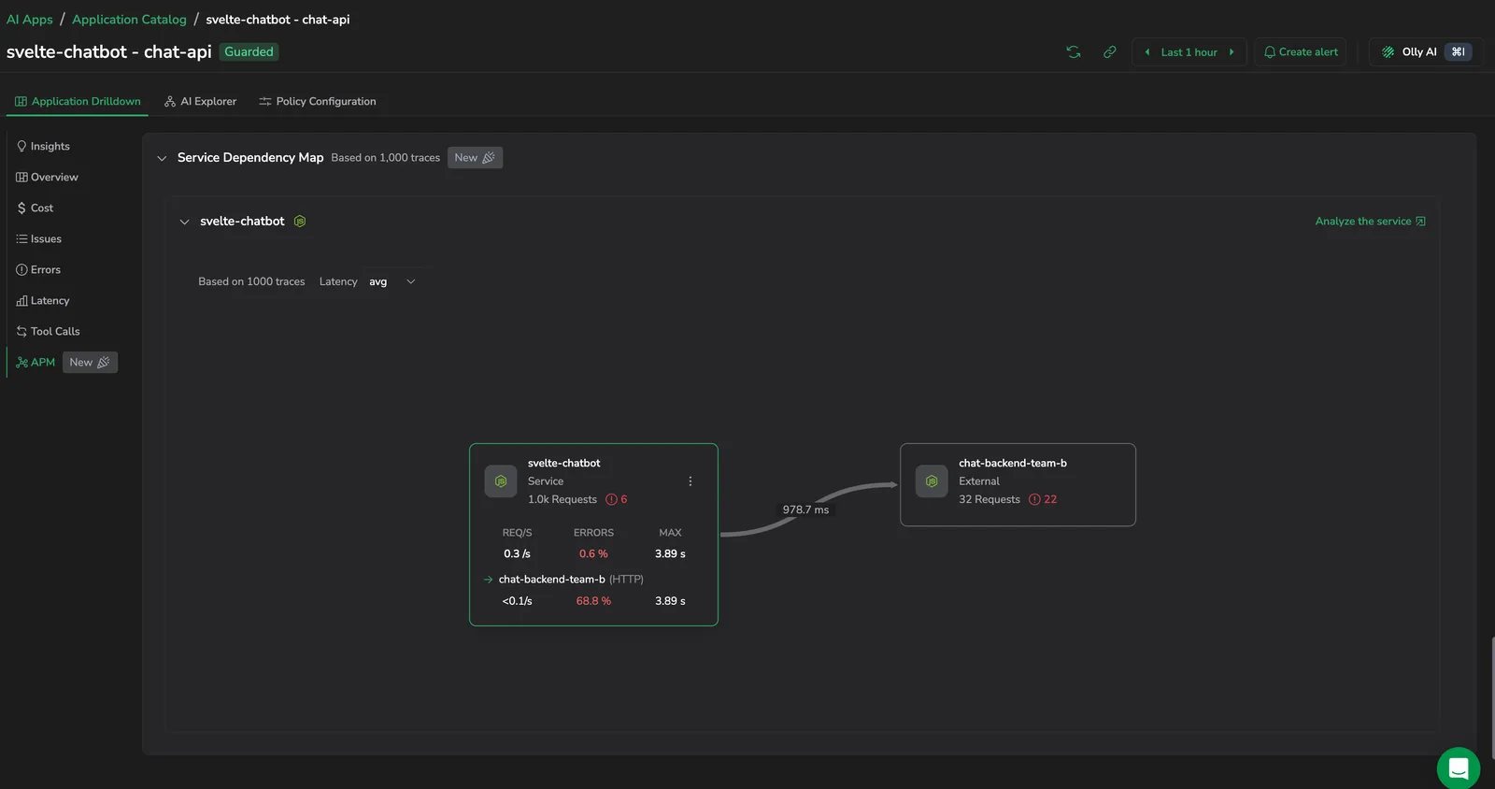This screenshot has width=1495, height=789.
Task: Open Cost section in sidebar
Action: 35,208
